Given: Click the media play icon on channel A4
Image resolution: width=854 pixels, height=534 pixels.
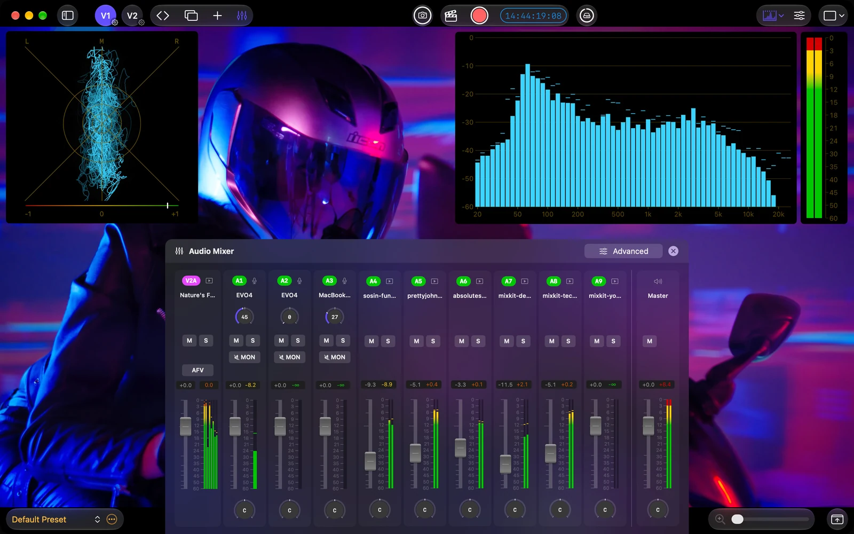Looking at the screenshot, I should (x=390, y=281).
